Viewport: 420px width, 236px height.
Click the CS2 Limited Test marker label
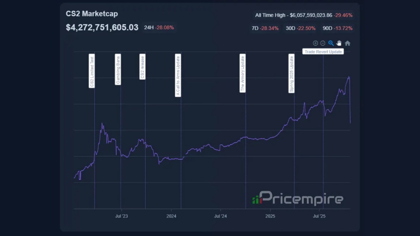pyautogui.click(x=92, y=71)
